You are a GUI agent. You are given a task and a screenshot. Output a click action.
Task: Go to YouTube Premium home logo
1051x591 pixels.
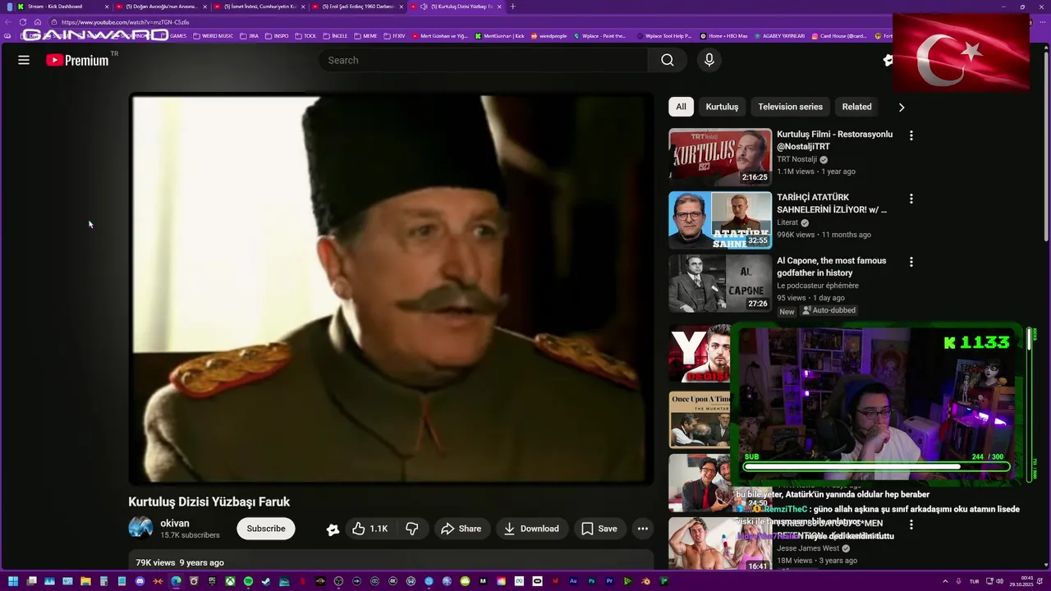coord(77,60)
